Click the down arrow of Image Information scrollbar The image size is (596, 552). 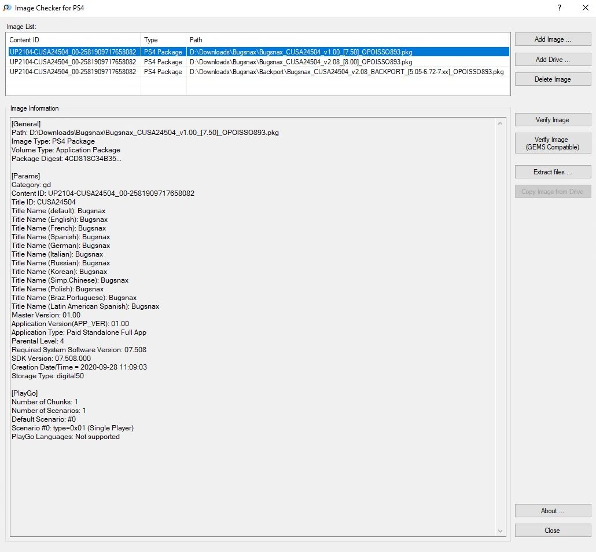(500, 531)
